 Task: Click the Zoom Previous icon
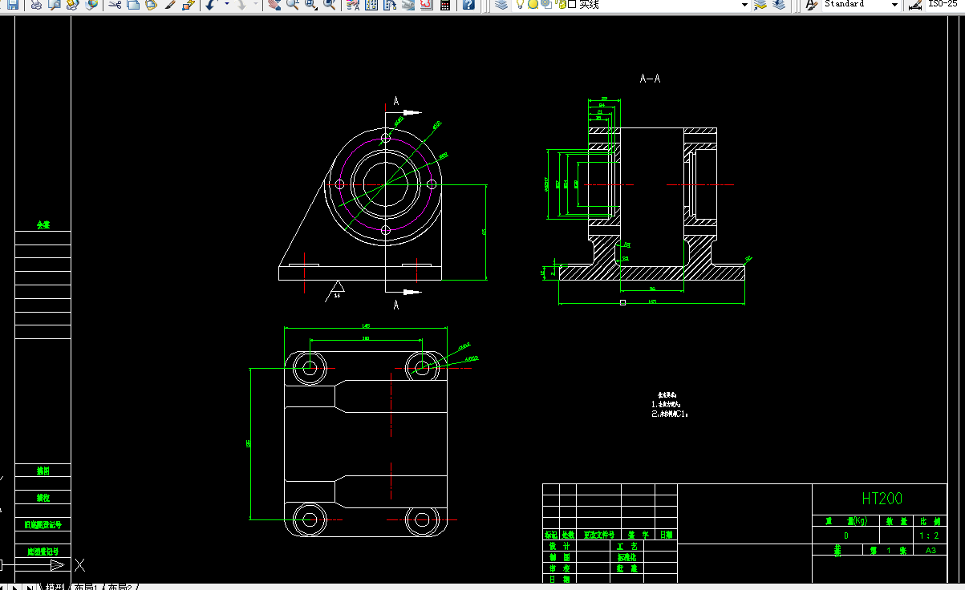(x=330, y=5)
